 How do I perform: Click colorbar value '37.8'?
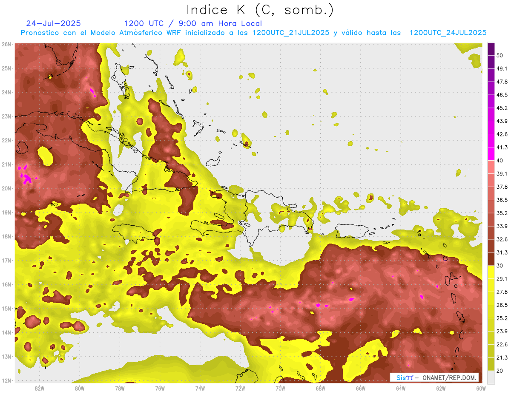tap(502, 187)
